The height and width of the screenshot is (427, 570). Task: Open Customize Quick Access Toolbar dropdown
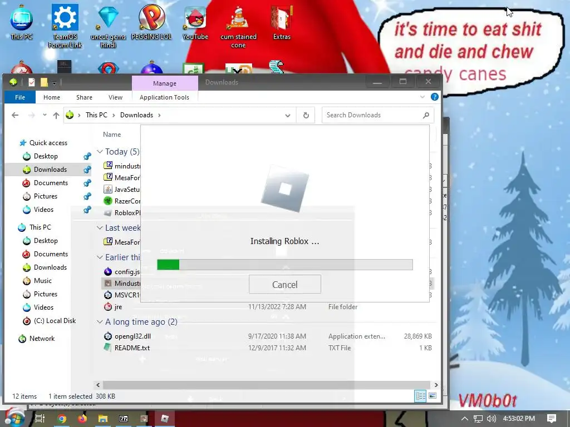[54, 83]
